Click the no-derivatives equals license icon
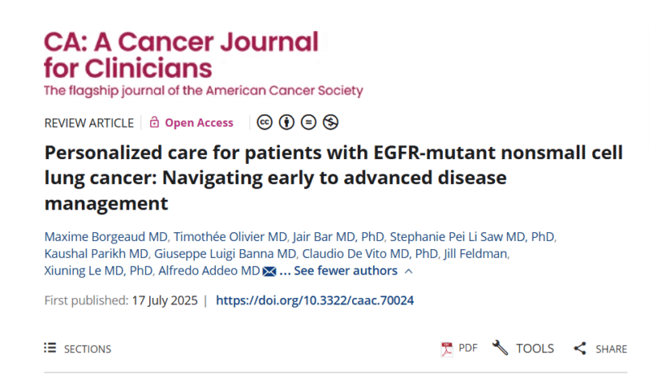The image size is (649, 388). coord(308,122)
